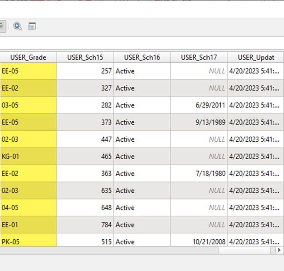Click the USER_Sch15 column header
The image size is (284, 271).
pos(85,57)
